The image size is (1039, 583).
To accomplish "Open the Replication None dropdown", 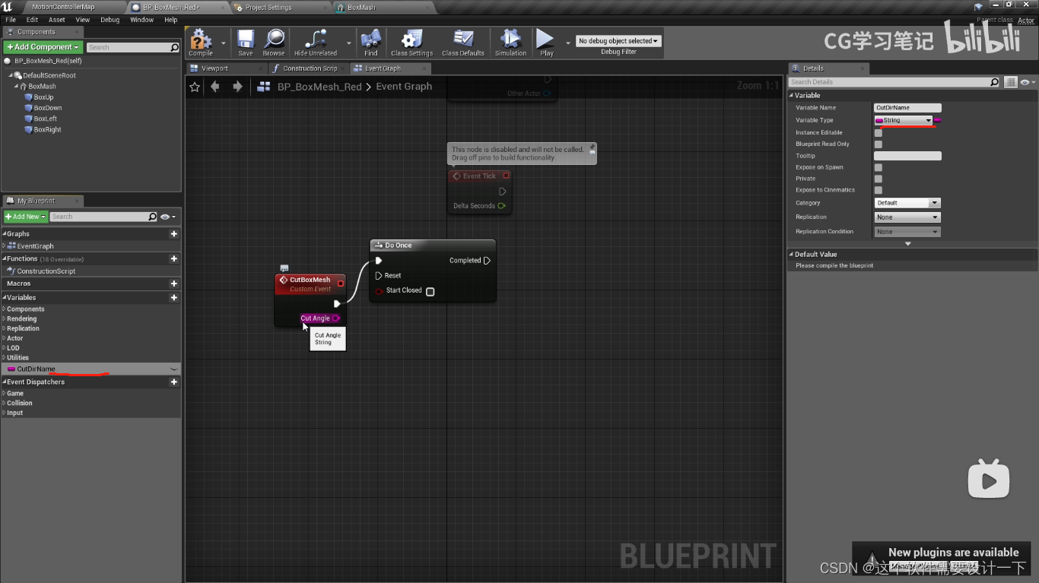I will tap(908, 217).
